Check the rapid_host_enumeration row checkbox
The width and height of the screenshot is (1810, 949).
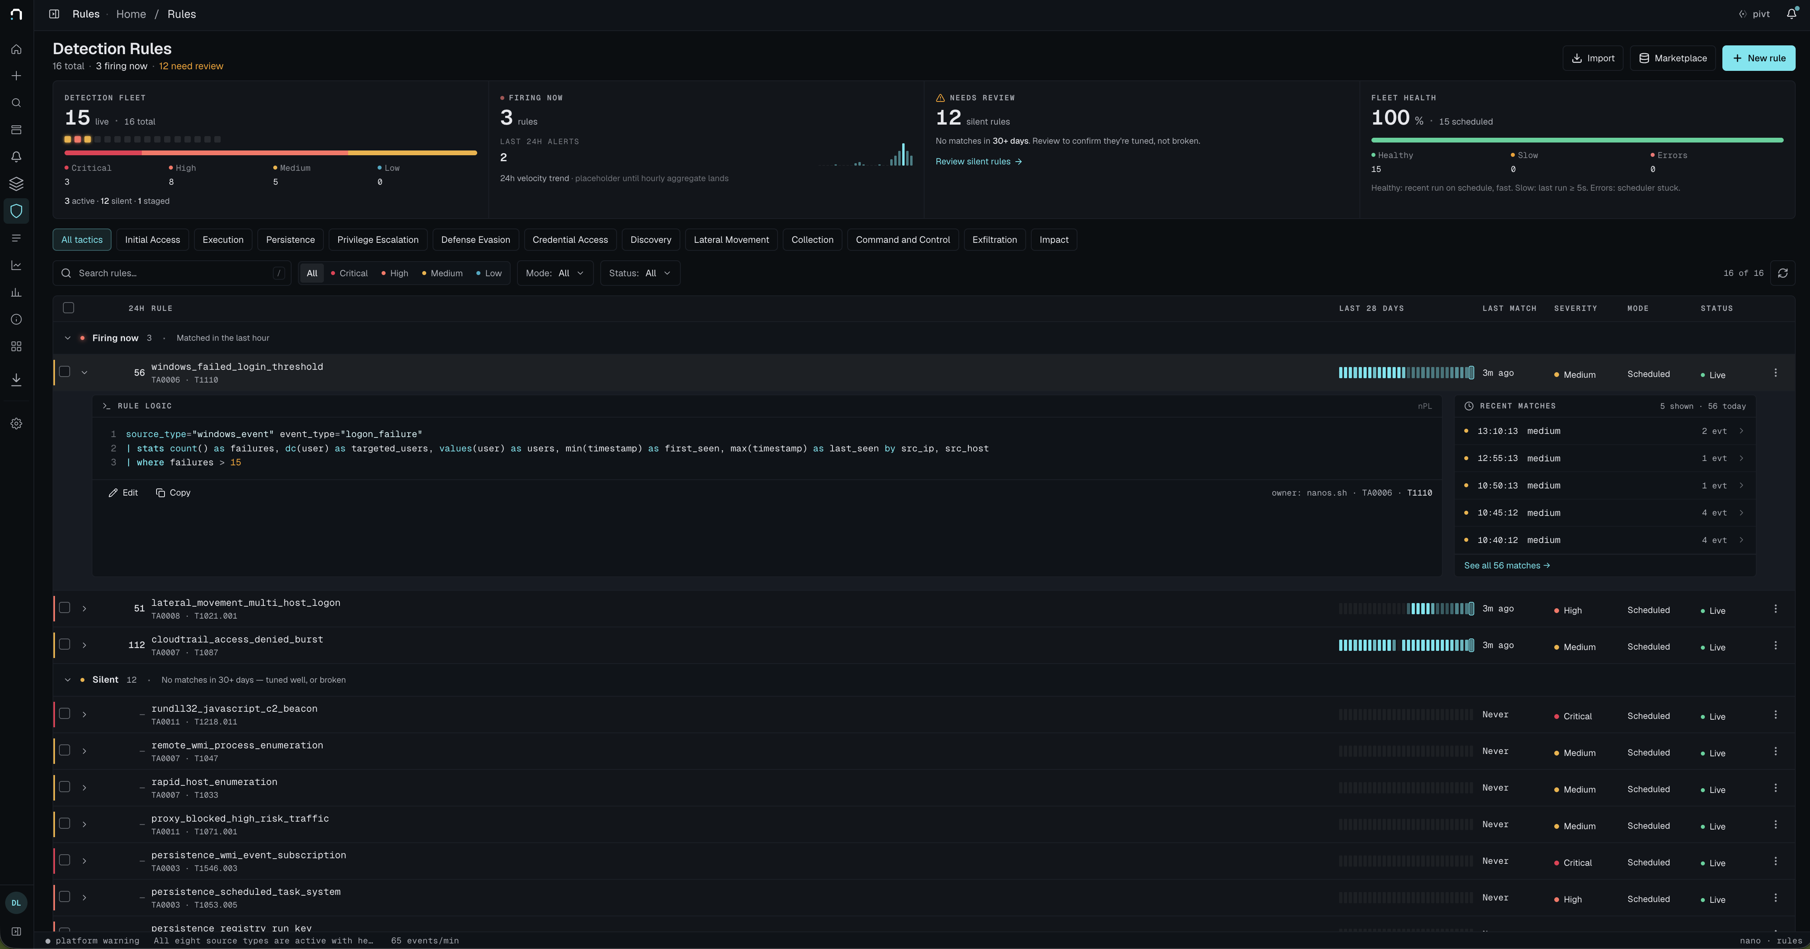[65, 787]
